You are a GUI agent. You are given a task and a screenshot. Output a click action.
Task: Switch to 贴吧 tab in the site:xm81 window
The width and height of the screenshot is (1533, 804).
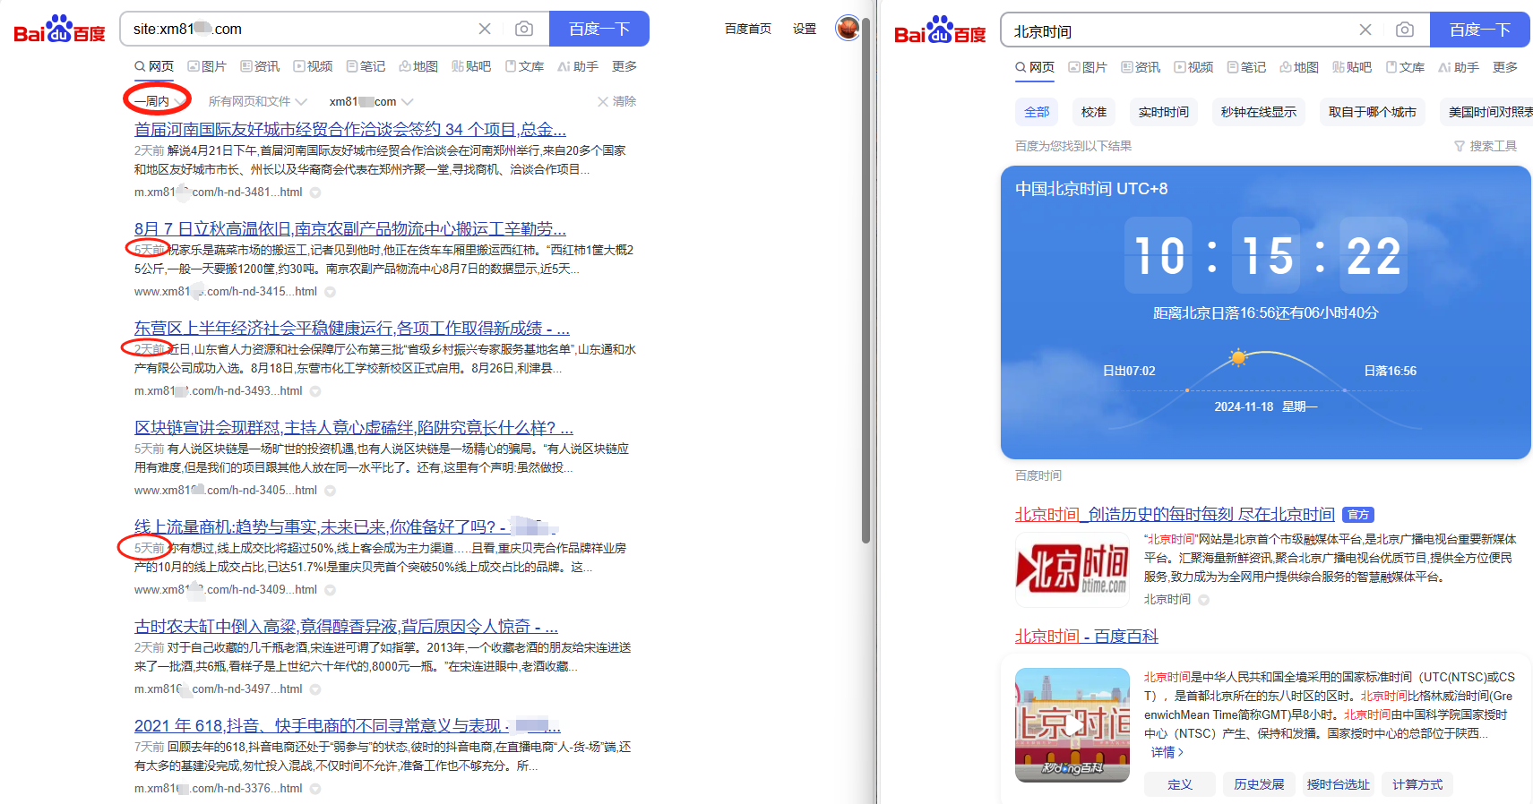coord(471,66)
